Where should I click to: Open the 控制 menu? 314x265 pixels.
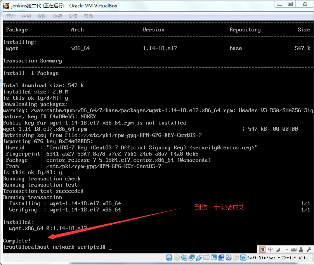pos(26,16)
